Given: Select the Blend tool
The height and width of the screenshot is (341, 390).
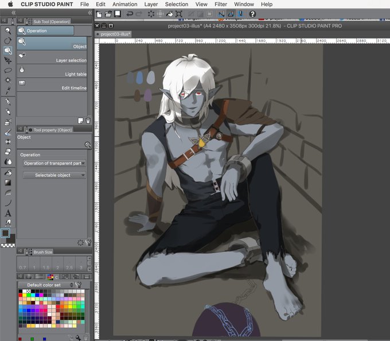Looking at the screenshot, I should pos(8,162).
